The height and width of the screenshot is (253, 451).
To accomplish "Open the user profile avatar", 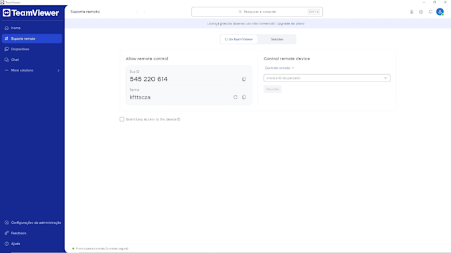I will 440,12.
